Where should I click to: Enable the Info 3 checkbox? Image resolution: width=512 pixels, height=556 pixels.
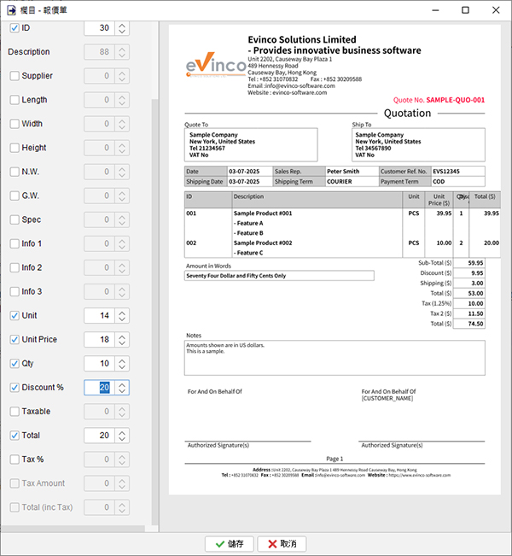click(x=15, y=291)
